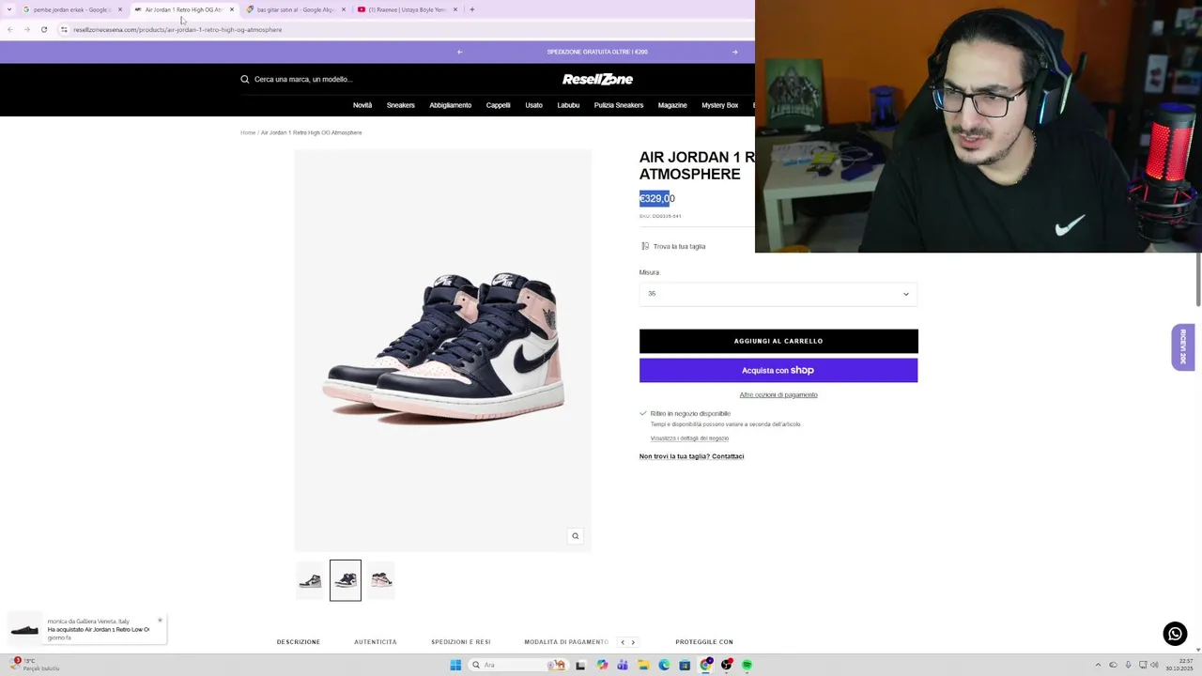This screenshot has height=676, width=1202.
Task: Open the Magazine menu item
Action: tap(672, 105)
